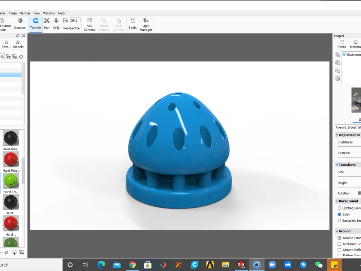The height and width of the screenshot is (271, 361).
Task: Click the Add Camera button
Action: click(89, 25)
